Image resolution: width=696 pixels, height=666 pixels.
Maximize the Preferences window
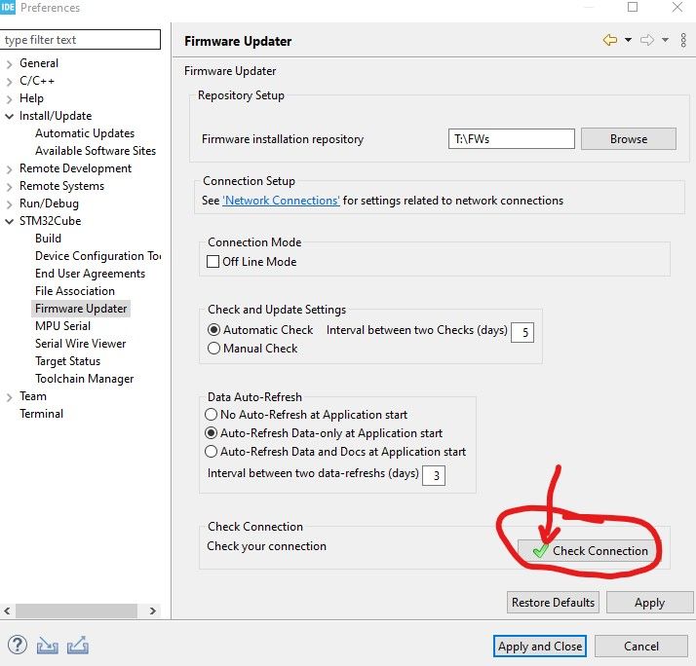coord(633,7)
